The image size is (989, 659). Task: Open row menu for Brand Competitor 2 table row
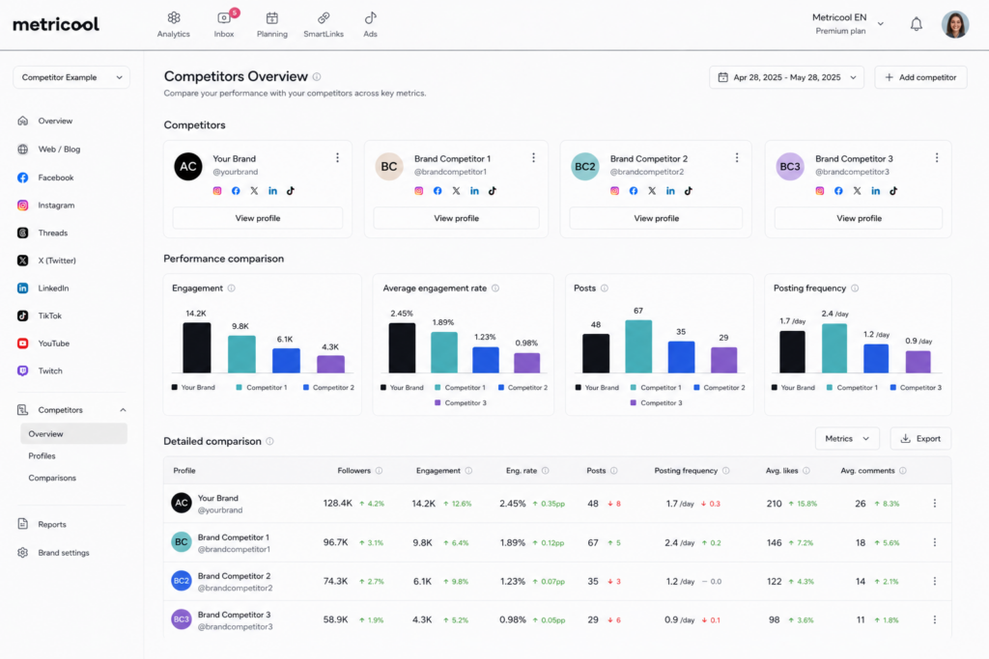click(935, 581)
